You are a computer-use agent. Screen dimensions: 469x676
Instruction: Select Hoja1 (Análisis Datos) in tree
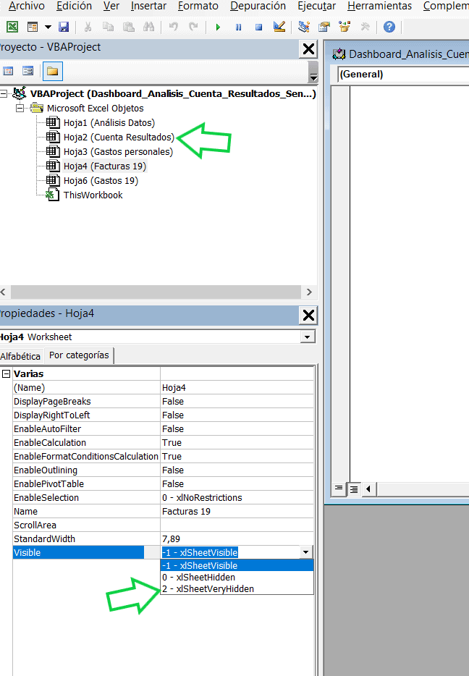pos(109,123)
